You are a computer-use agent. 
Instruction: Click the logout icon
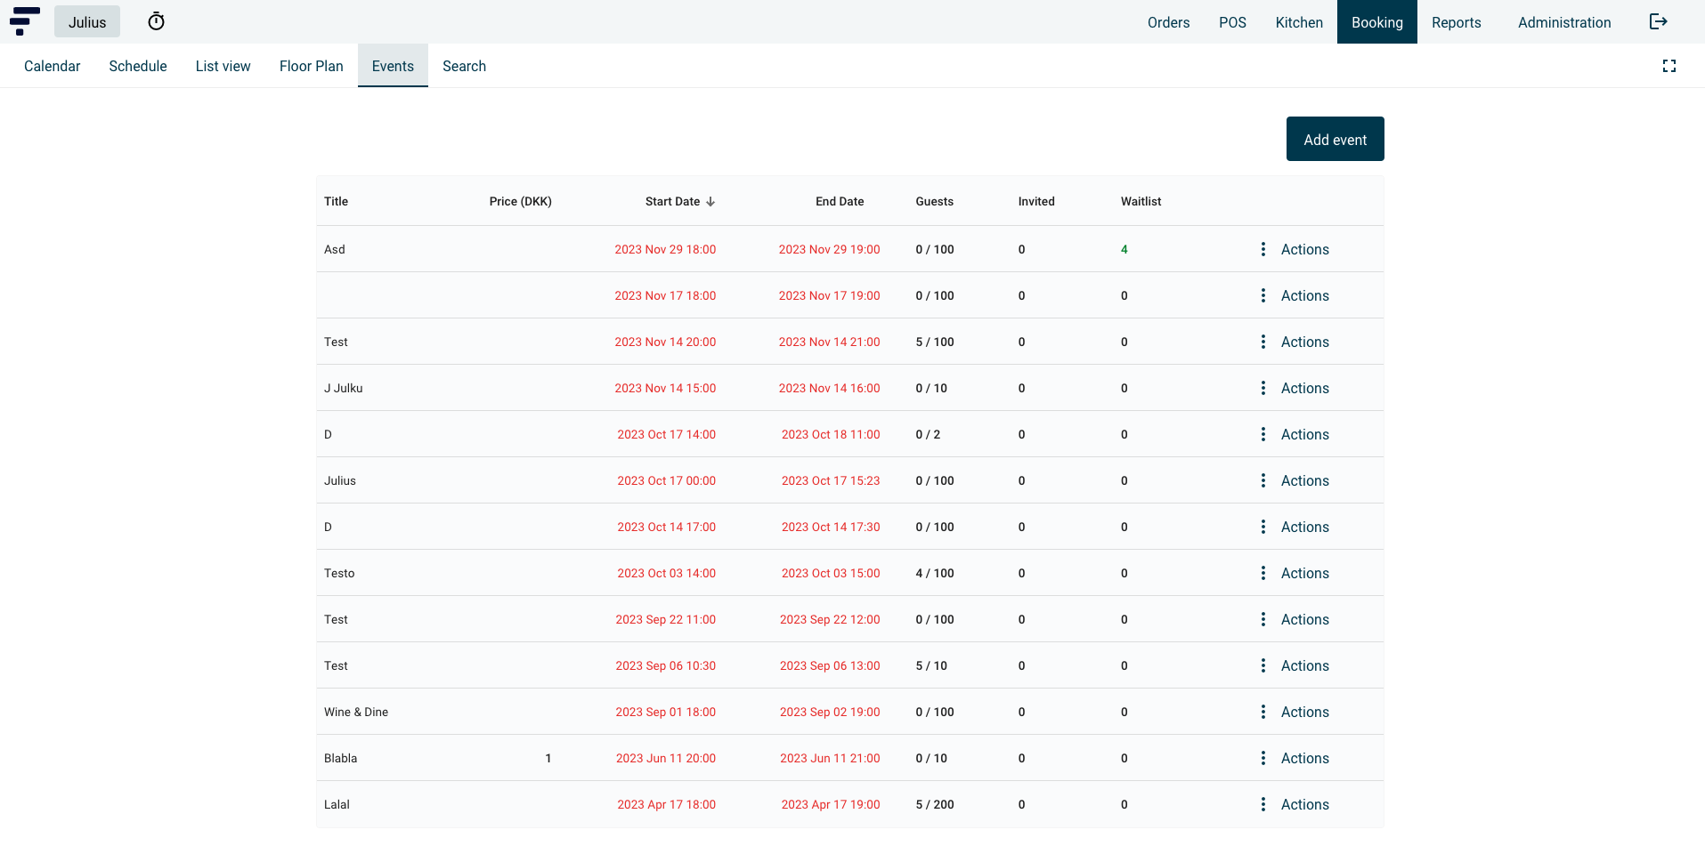(x=1658, y=21)
